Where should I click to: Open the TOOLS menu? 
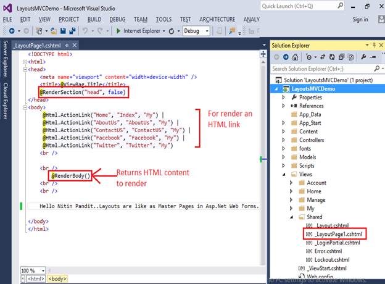[164, 19]
